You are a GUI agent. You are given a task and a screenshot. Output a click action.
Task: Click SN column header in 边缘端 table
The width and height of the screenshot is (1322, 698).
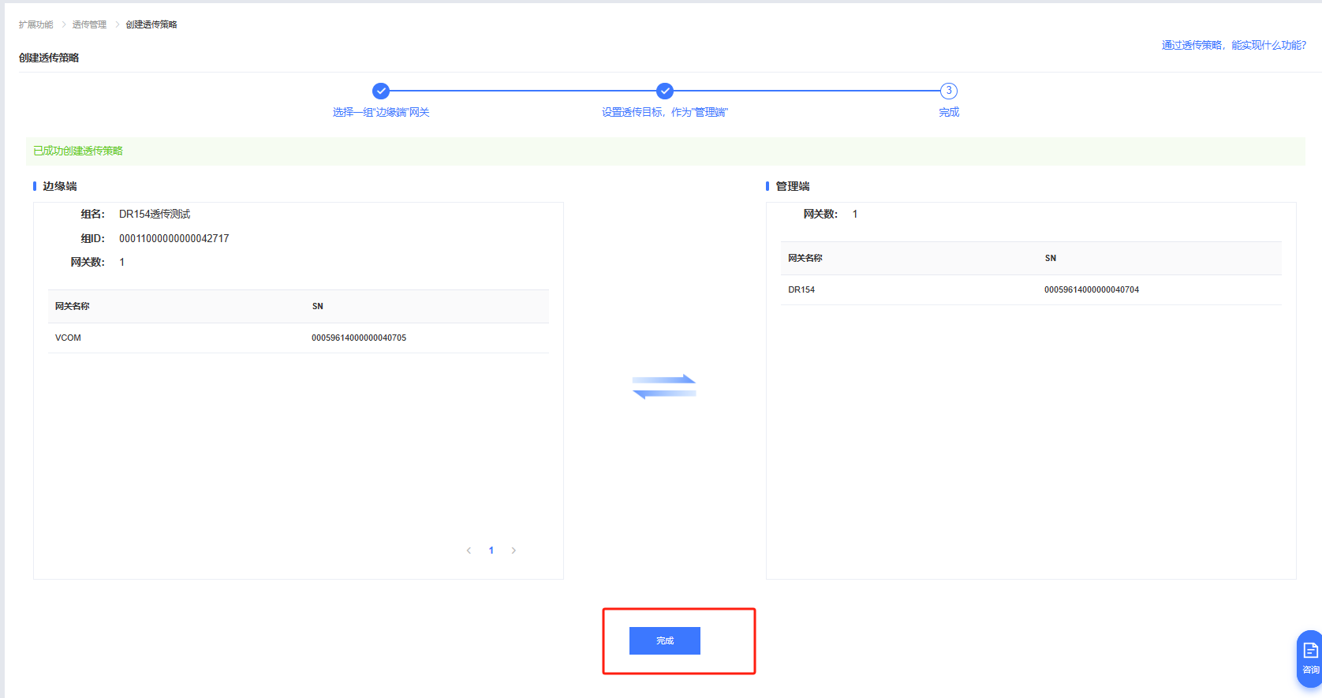(x=318, y=306)
